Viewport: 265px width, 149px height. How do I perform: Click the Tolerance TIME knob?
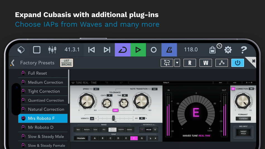coord(124,103)
